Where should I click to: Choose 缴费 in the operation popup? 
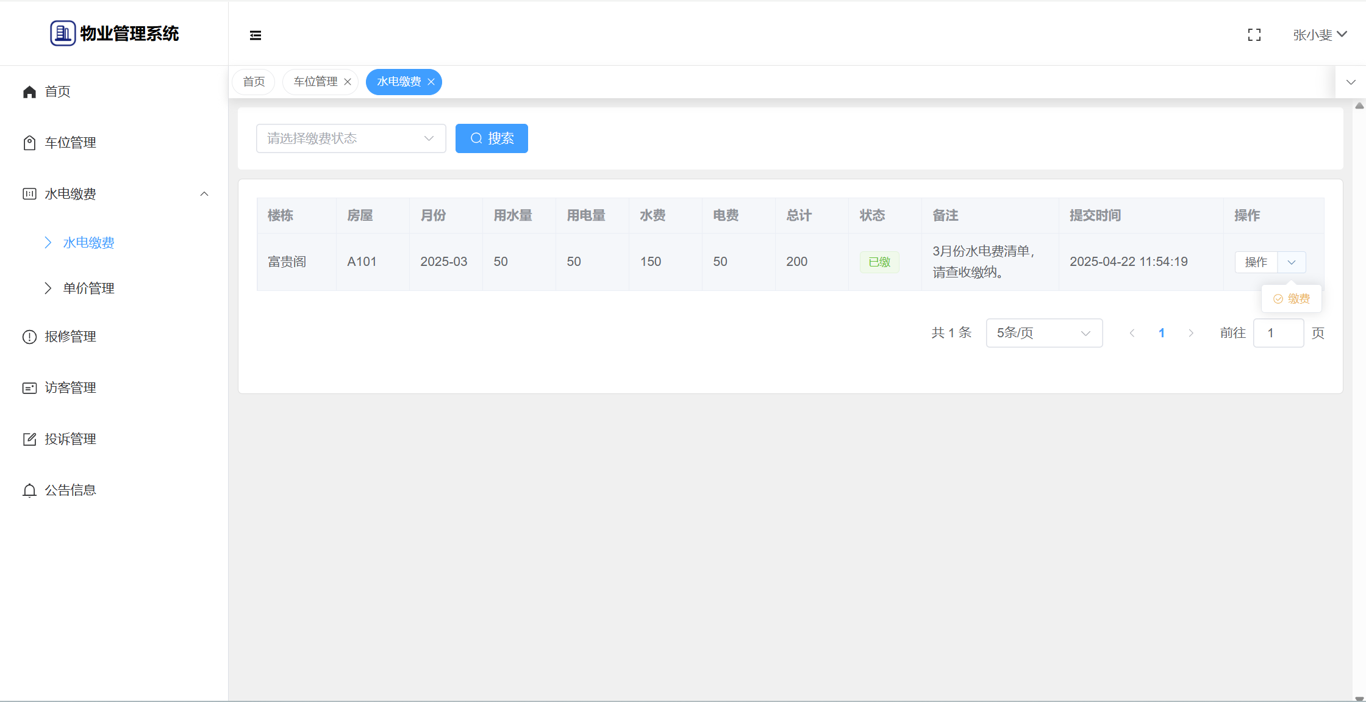1292,299
